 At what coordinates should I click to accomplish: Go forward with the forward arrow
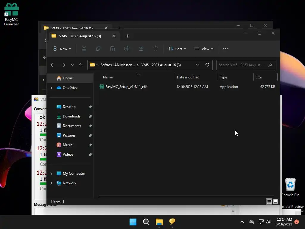[63, 65]
